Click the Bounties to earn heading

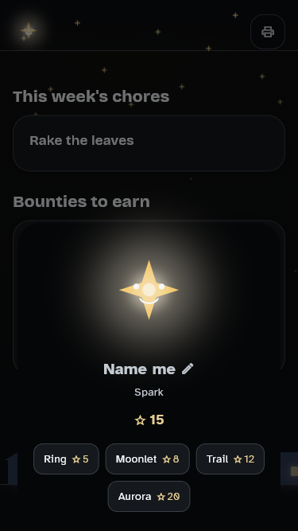(x=81, y=202)
